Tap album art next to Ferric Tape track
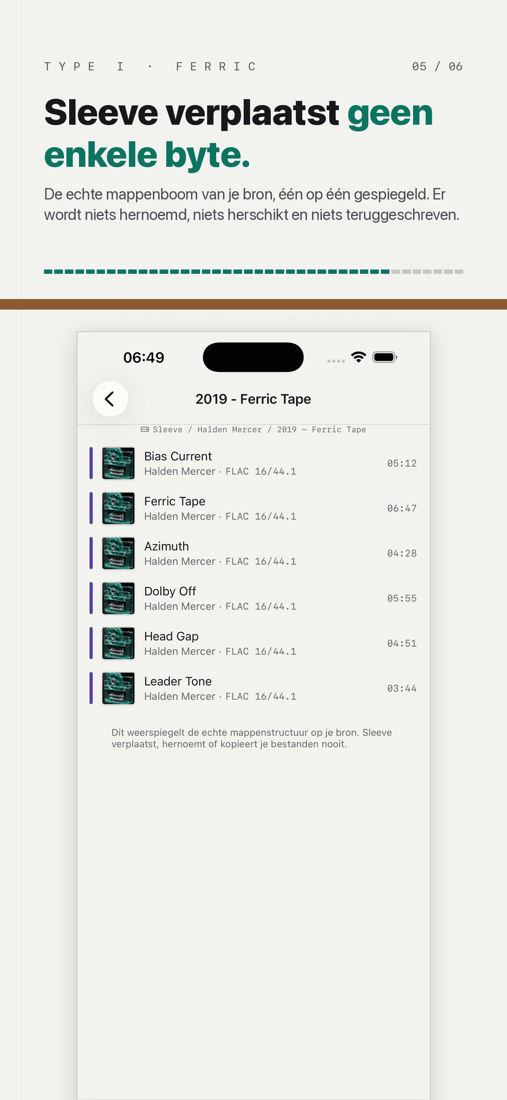Screen dimensions: 507x1100 pyautogui.click(x=118, y=508)
